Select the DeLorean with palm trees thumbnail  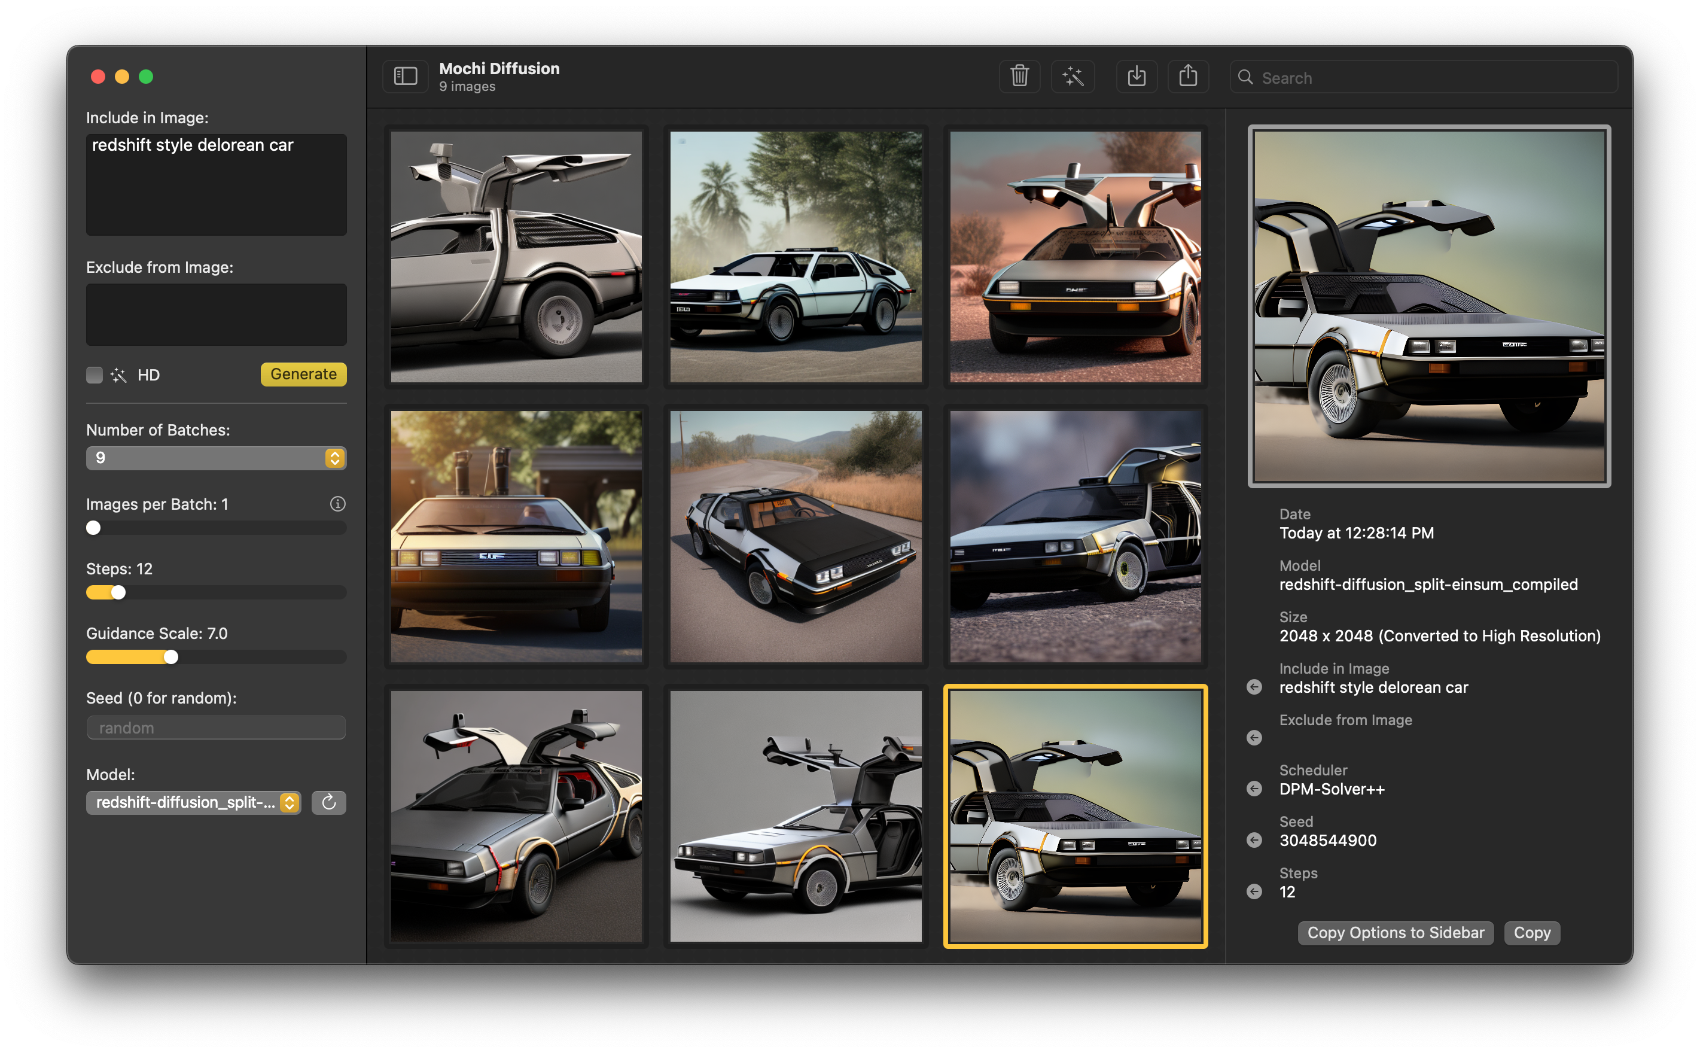tap(795, 256)
